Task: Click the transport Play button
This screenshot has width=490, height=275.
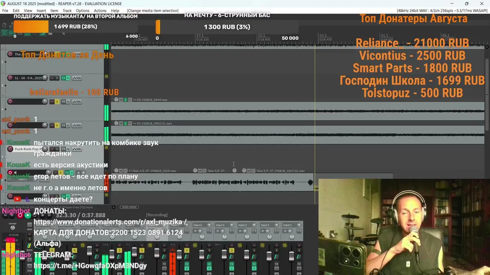Action: [28, 215]
